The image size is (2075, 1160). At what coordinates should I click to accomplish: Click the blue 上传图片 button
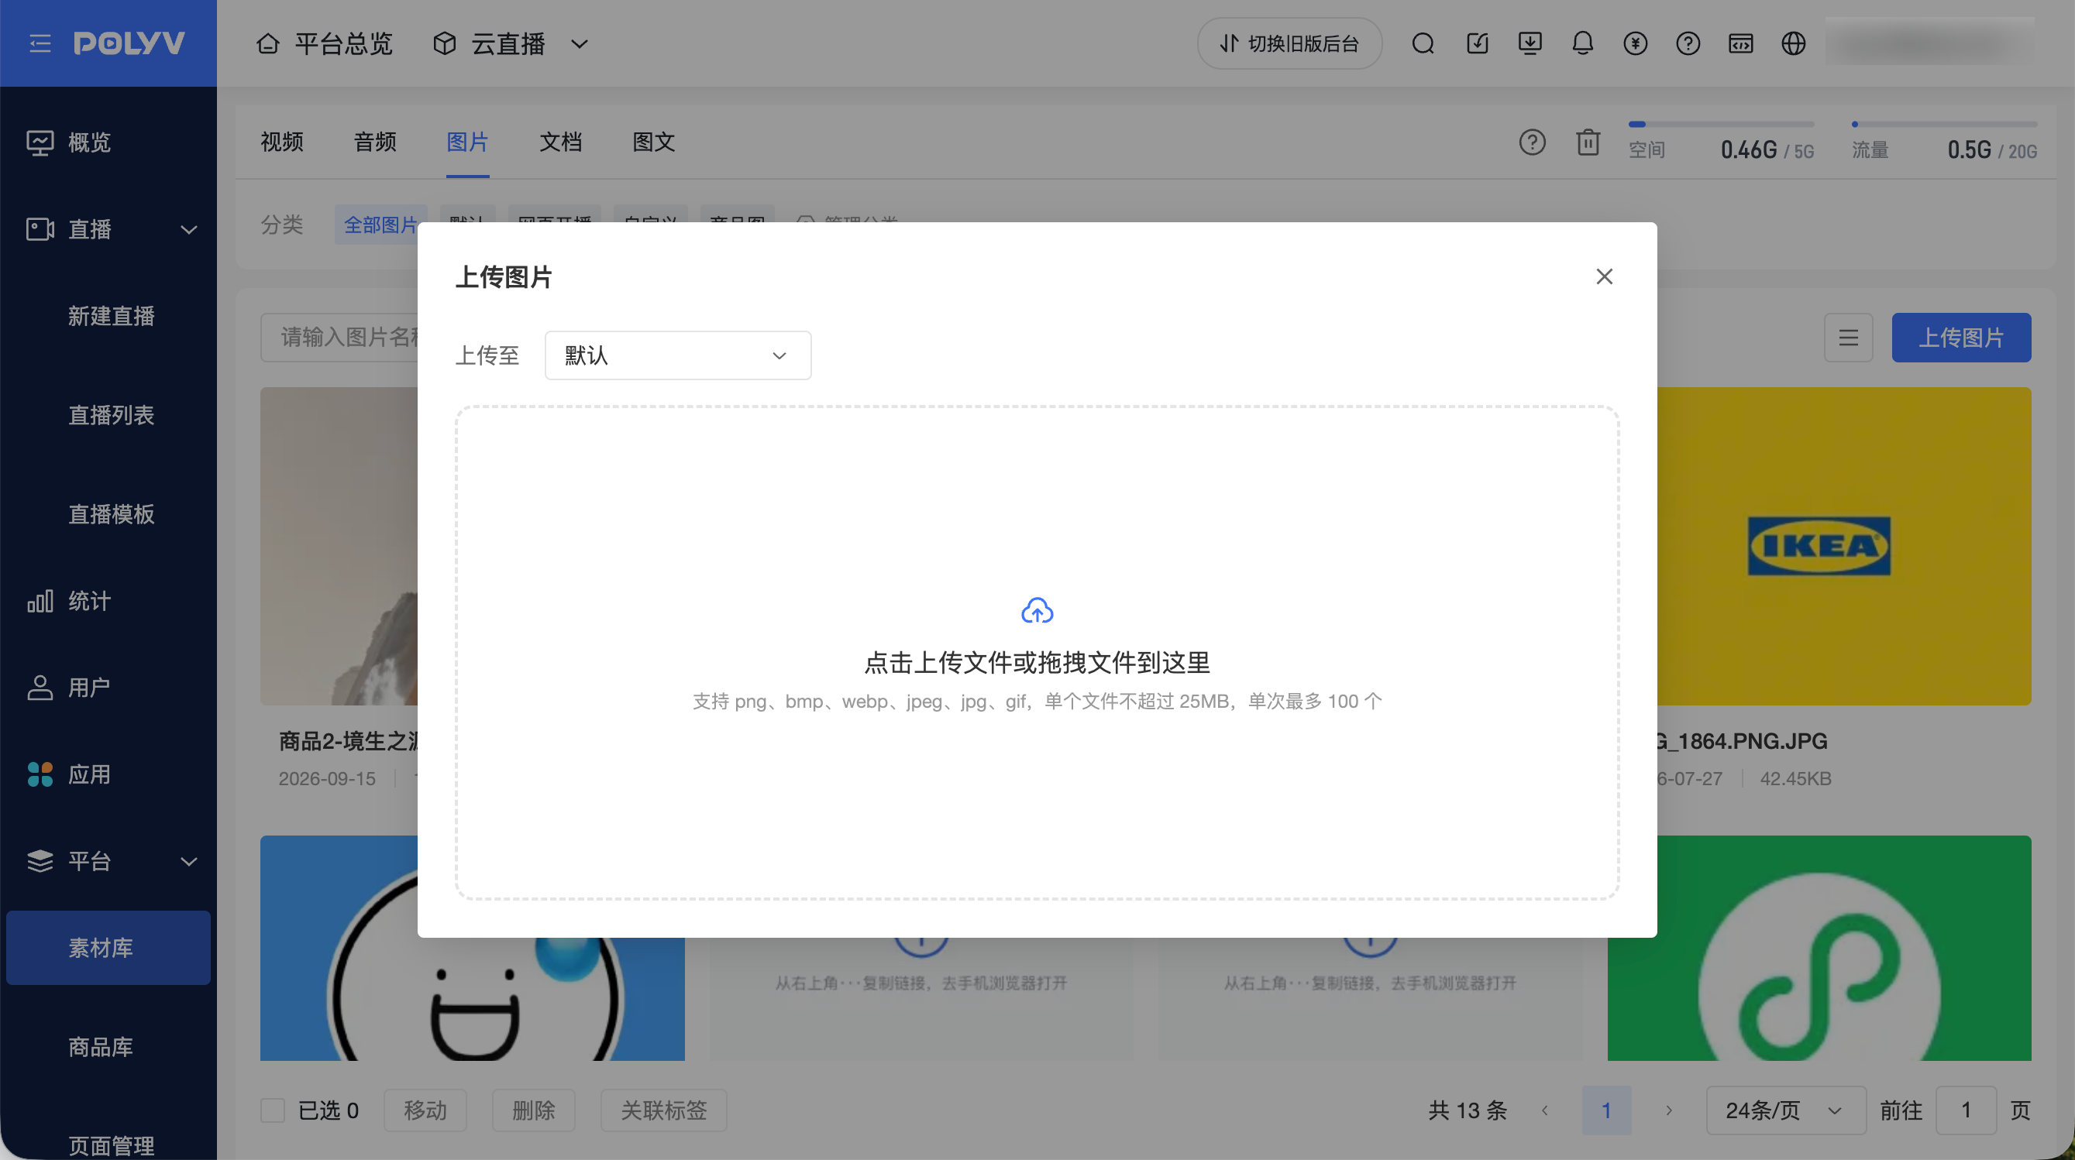(x=1960, y=338)
